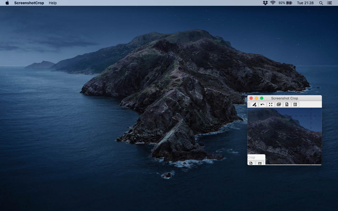Image resolution: width=338 pixels, height=211 pixels.
Task: Open Spotlight search magnifier
Action: tap(321, 3)
